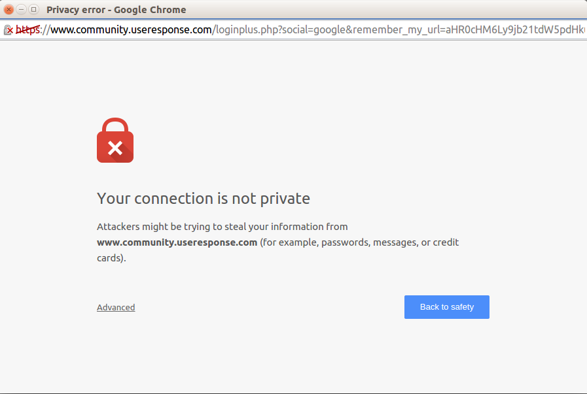Click the Privacy error title bar text
Image resolution: width=587 pixels, height=394 pixels.
116,10
